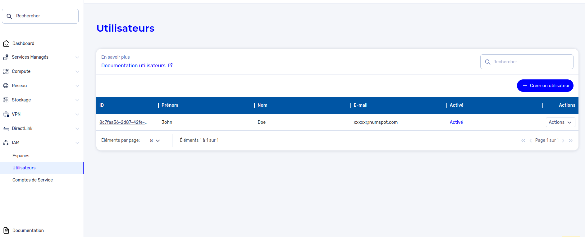This screenshot has width=585, height=237.
Task: Click the Utilisateurs page heading
Action: [x=126, y=28]
